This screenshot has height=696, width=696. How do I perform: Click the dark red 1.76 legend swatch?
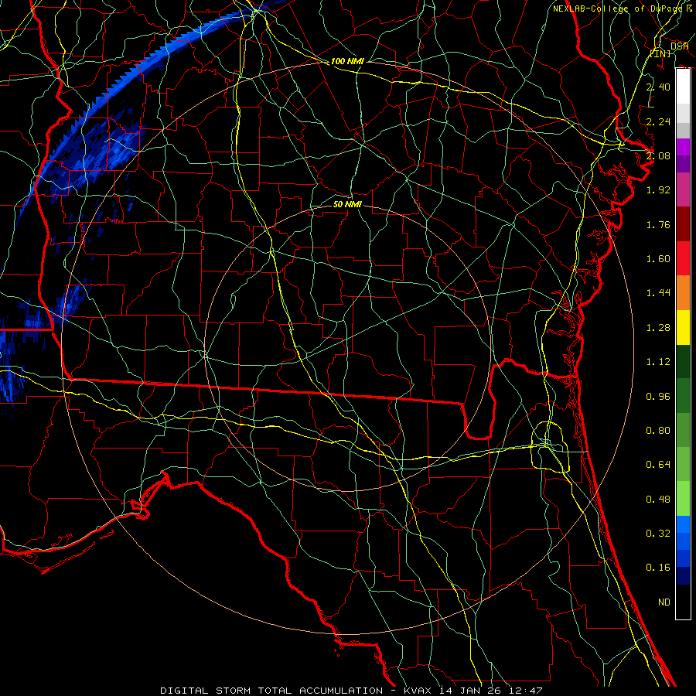pyautogui.click(x=683, y=224)
